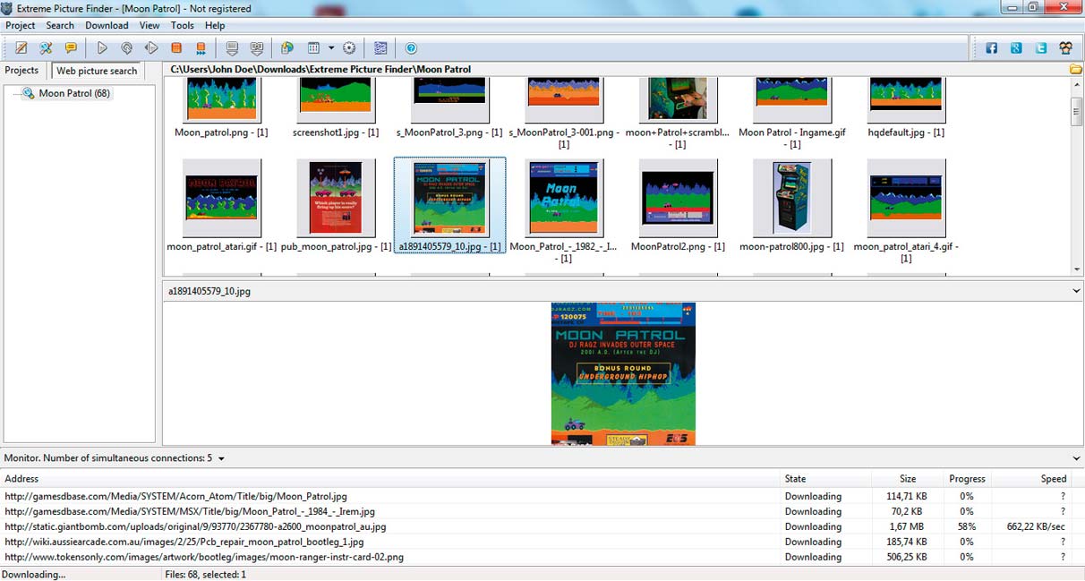The width and height of the screenshot is (1085, 581).
Task: Open the Download menu
Action: click(107, 26)
